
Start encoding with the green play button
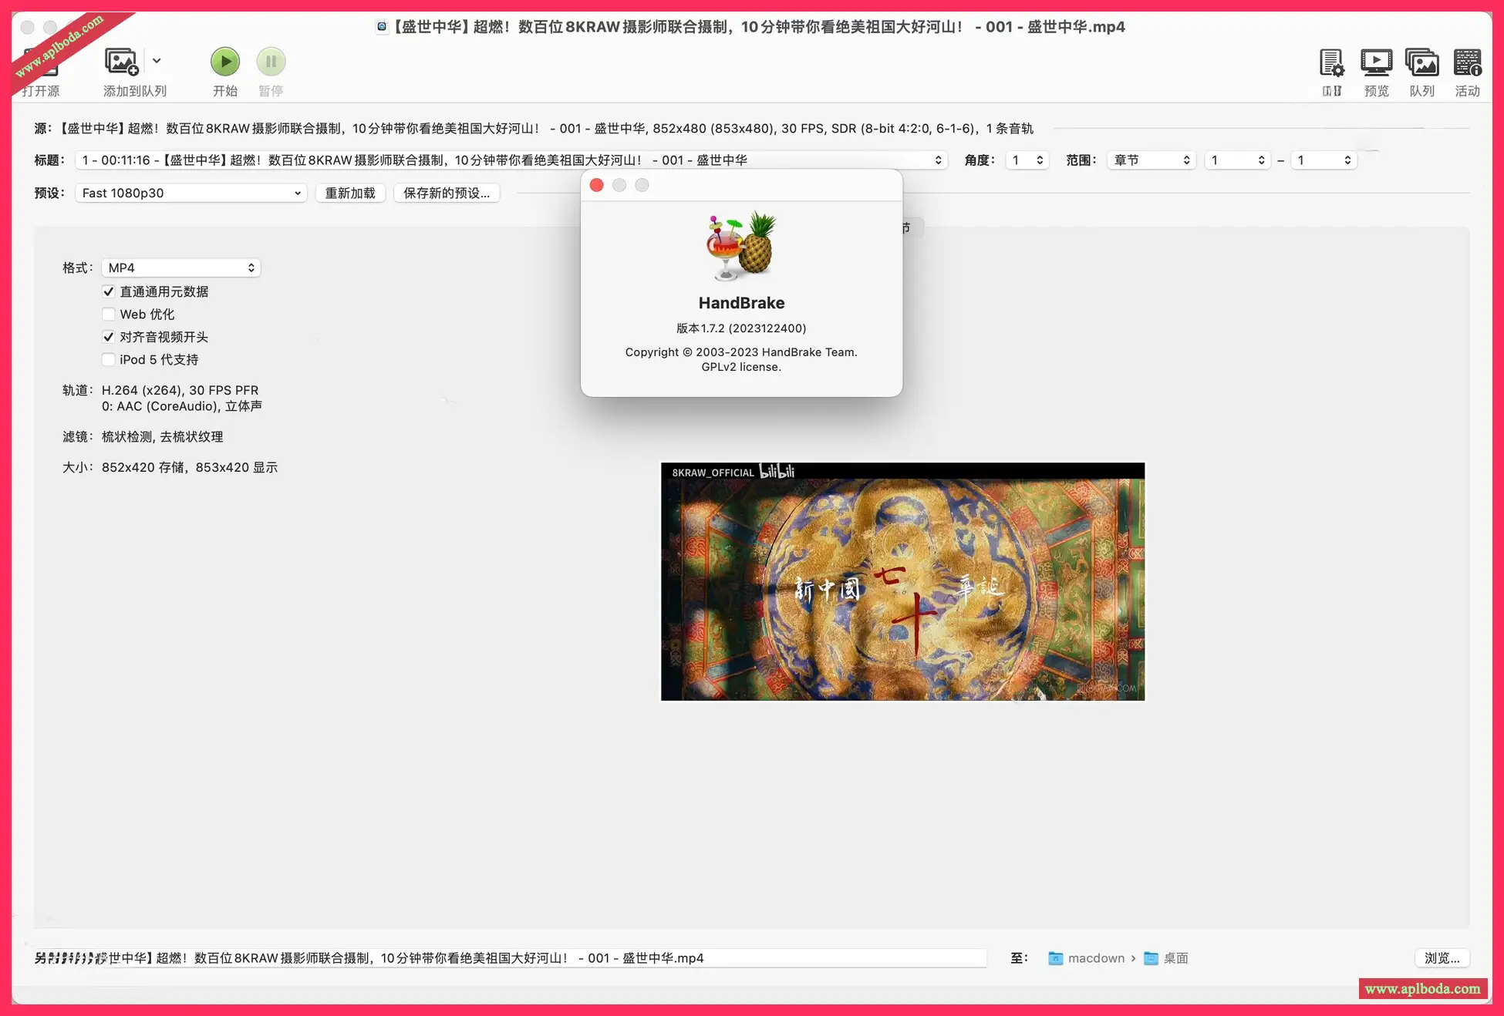coord(225,62)
